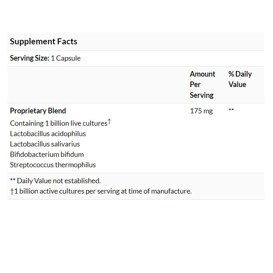Image resolution: width=273 pixels, height=273 pixels.
Task: Click the % Daily Value column header
Action: click(240, 79)
